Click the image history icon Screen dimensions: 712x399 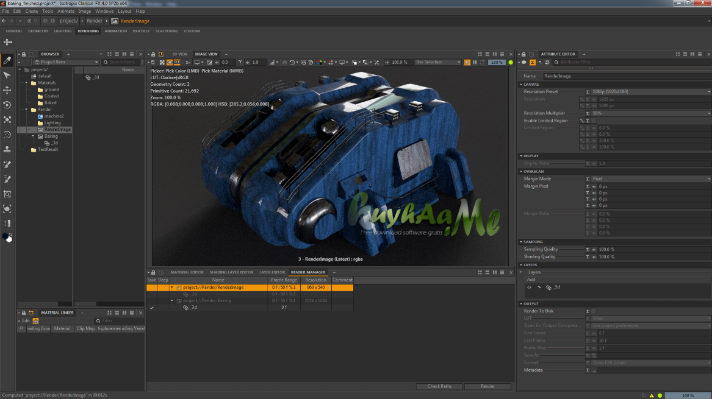292,62
